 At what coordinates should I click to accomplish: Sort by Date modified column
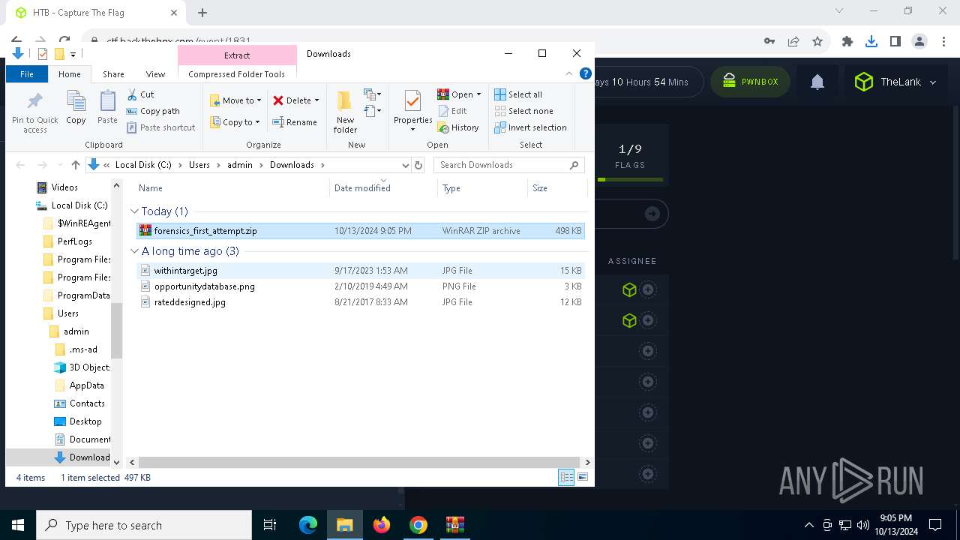[383, 188]
